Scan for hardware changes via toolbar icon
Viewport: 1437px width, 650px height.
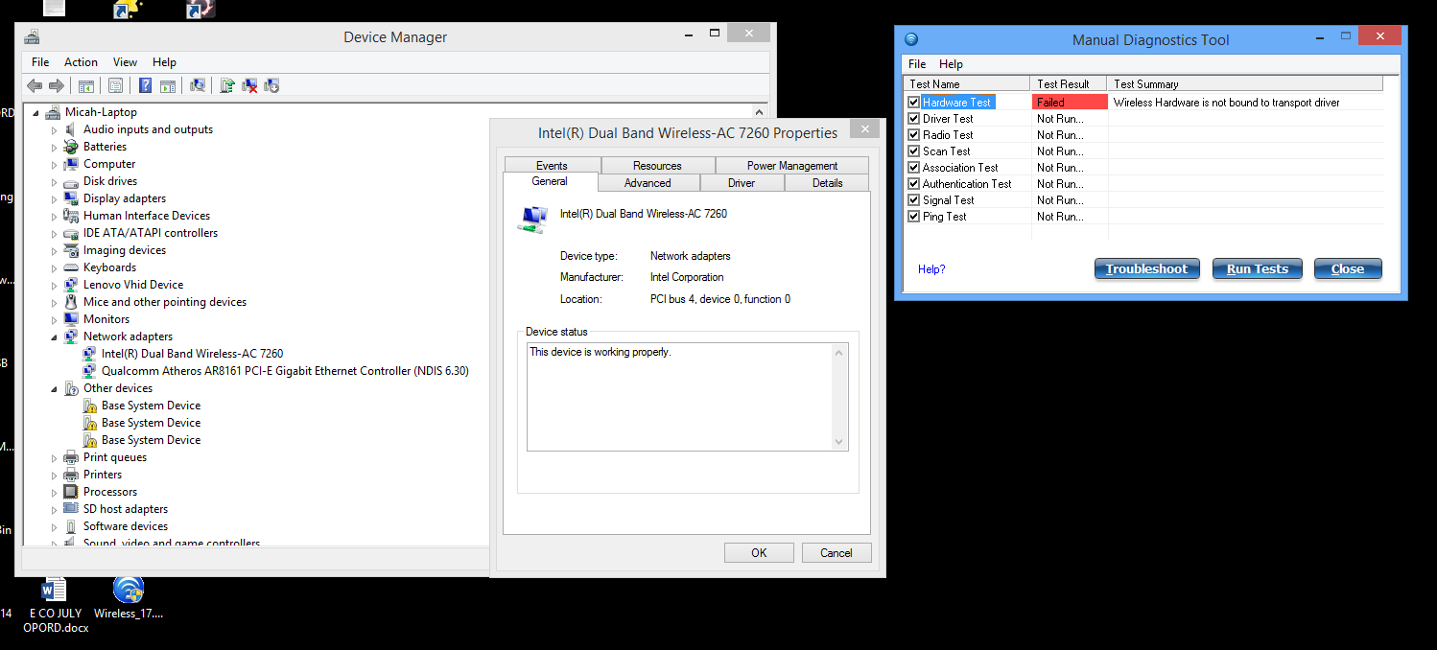(x=198, y=85)
